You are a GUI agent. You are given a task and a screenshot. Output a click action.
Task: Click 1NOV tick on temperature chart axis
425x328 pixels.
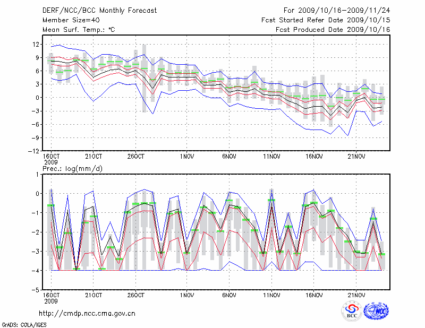[x=186, y=157]
